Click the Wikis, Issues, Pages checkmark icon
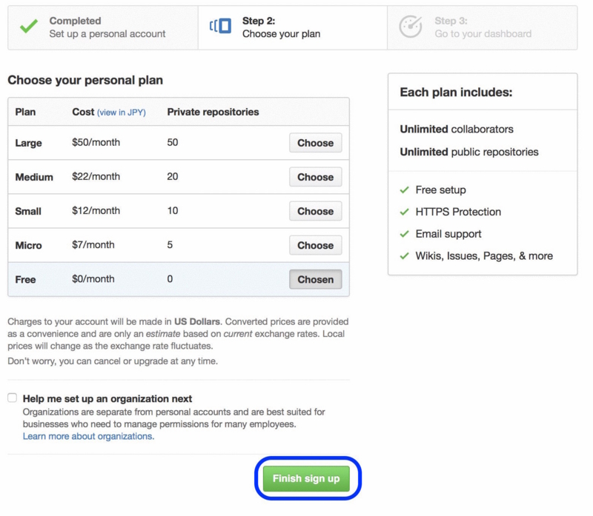Image resolution: width=593 pixels, height=516 pixels. coord(404,255)
